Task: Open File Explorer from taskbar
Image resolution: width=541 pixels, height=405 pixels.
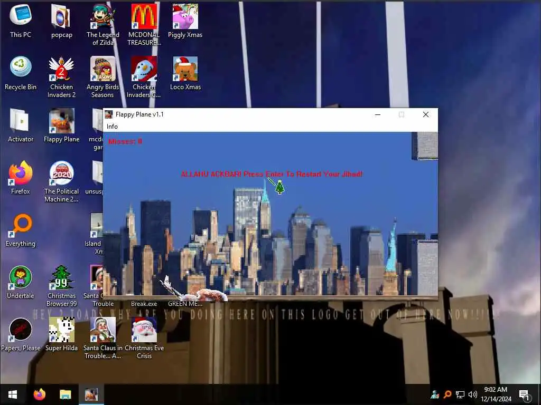Action: [x=65, y=394]
